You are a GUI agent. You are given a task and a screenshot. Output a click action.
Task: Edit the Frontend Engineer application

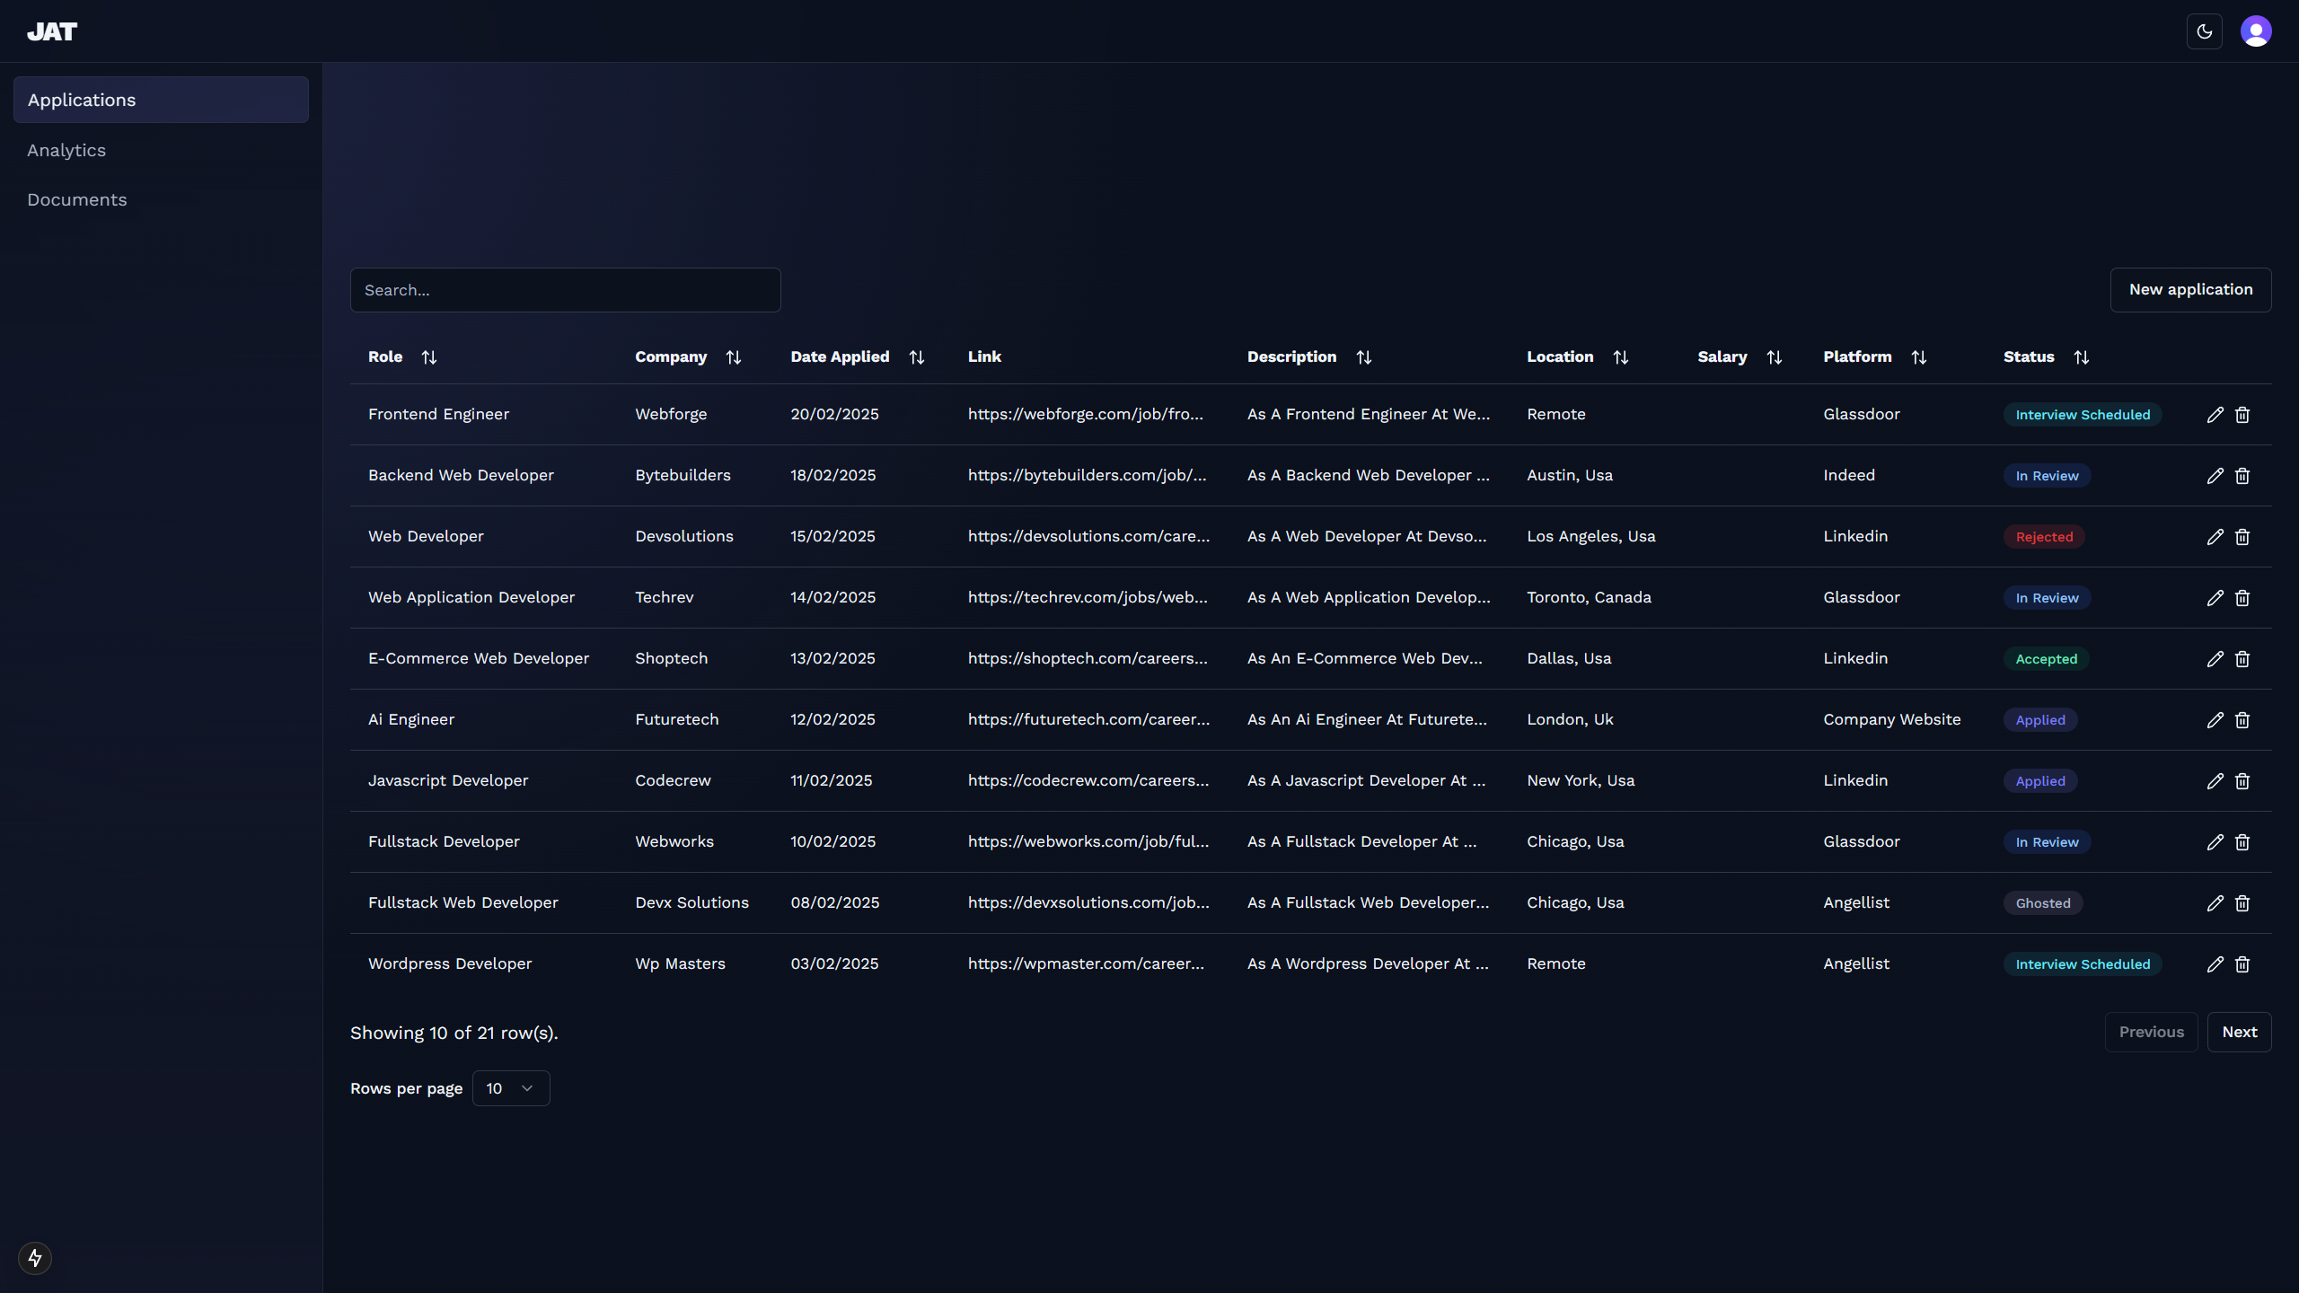click(x=2215, y=415)
